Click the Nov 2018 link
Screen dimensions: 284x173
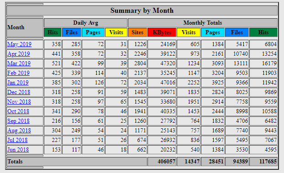coord(19,102)
